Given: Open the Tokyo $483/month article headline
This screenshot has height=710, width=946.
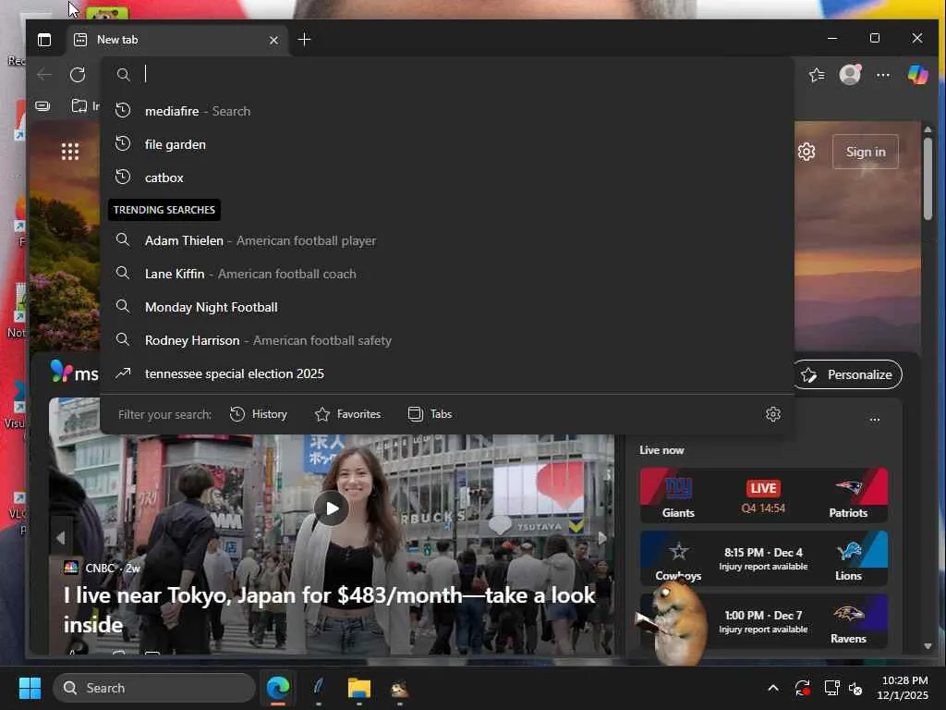Looking at the screenshot, I should coord(330,610).
